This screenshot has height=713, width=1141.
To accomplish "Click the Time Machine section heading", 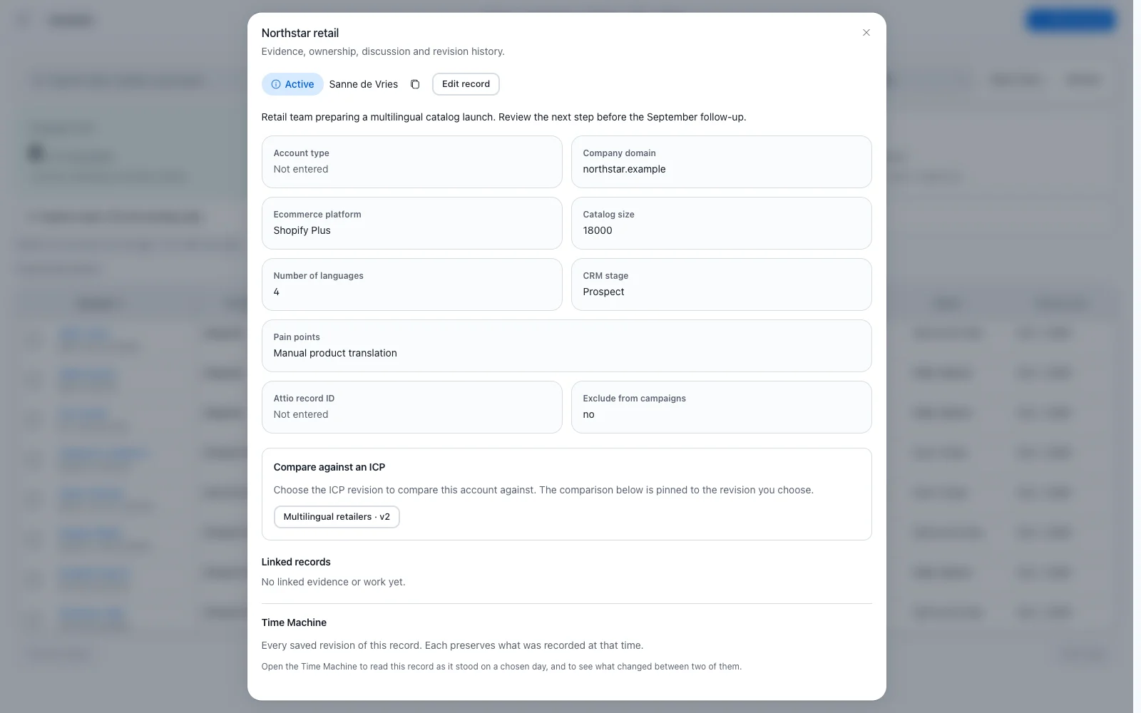I will (x=294, y=622).
